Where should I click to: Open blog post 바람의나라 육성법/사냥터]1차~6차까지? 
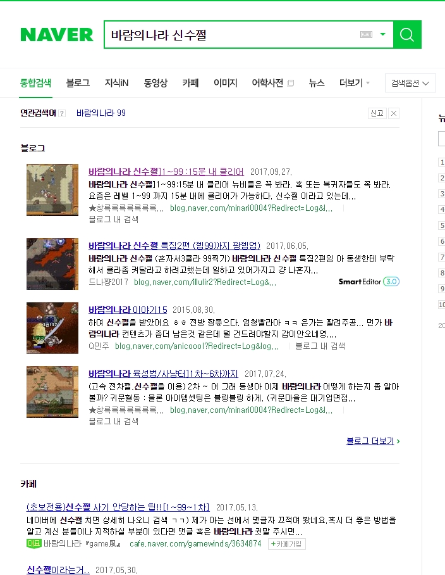coord(163,374)
